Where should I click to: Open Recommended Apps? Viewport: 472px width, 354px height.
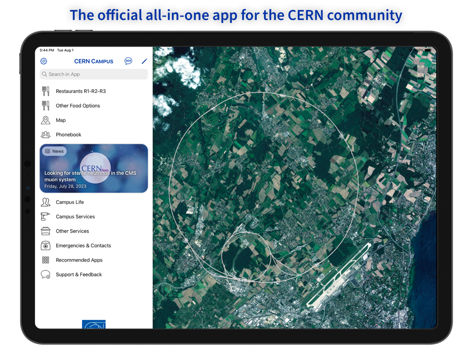tap(93, 260)
